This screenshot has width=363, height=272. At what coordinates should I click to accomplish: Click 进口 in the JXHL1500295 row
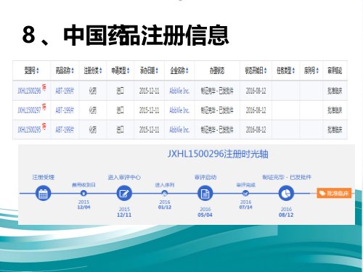pyautogui.click(x=121, y=130)
